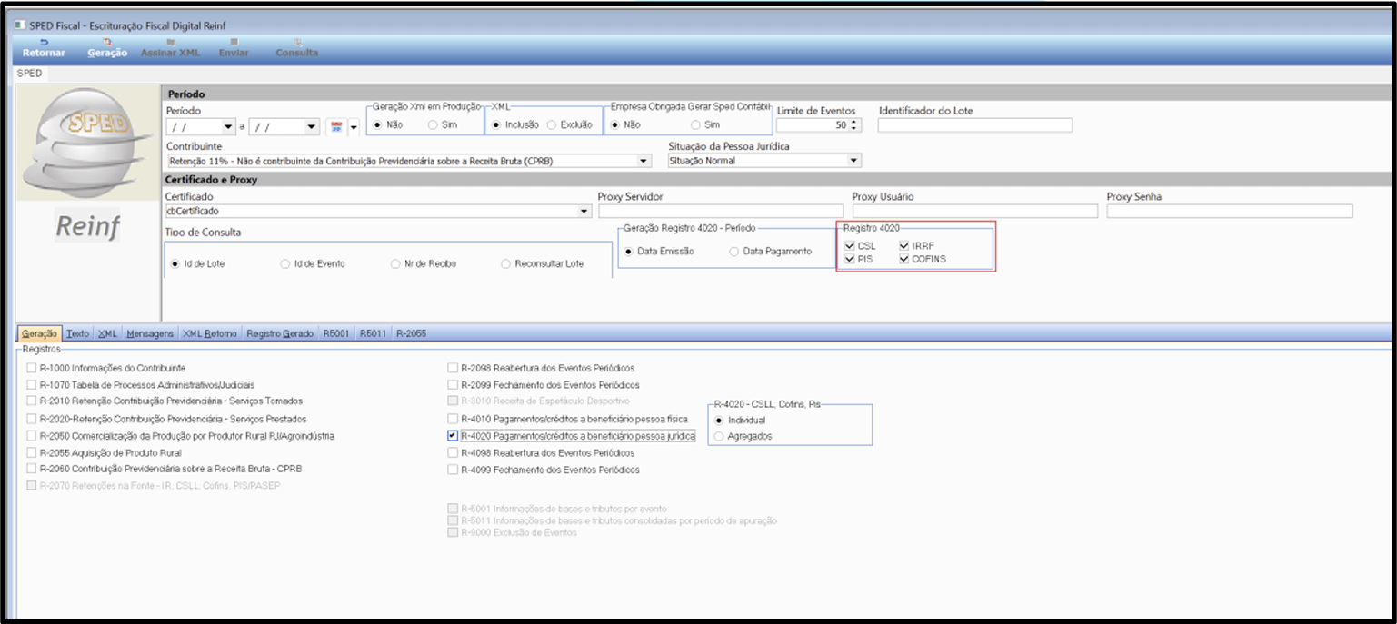
Task: Select Data Emissão for Registro 4020 period
Action: [x=660, y=251]
